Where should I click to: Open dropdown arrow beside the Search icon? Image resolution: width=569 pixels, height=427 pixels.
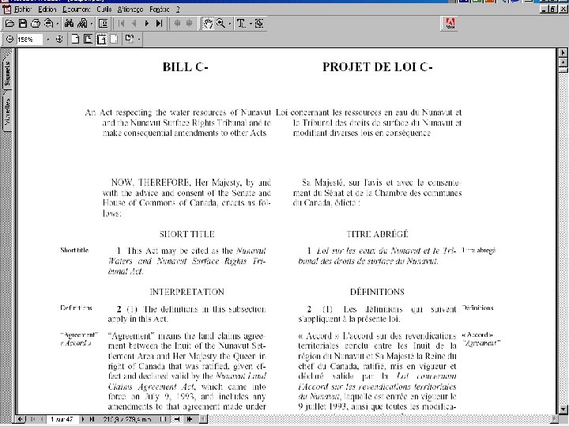pos(92,24)
